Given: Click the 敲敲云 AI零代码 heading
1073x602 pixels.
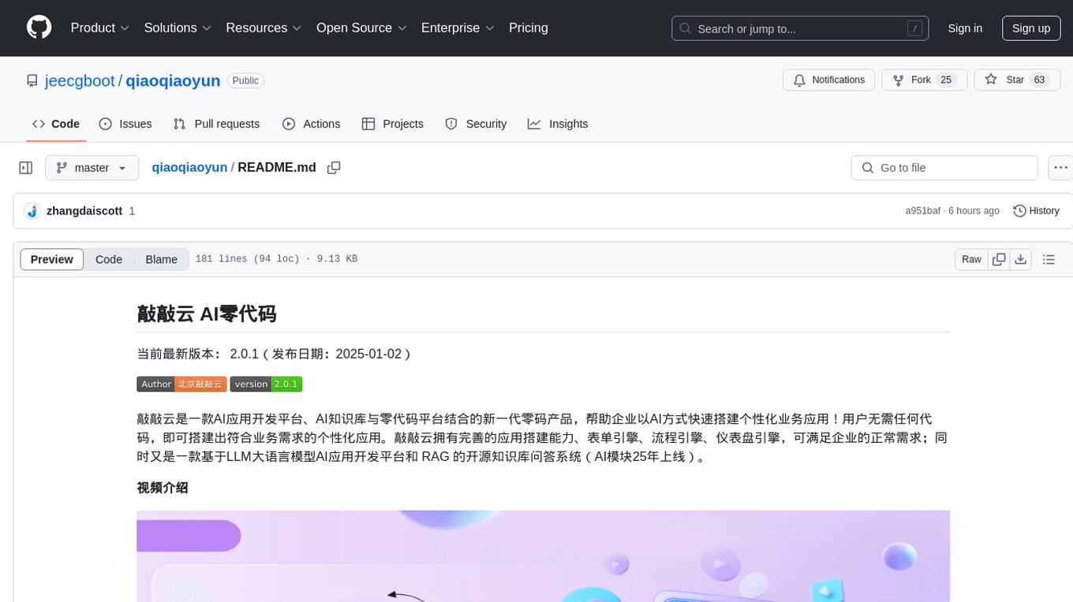Looking at the screenshot, I should (207, 314).
